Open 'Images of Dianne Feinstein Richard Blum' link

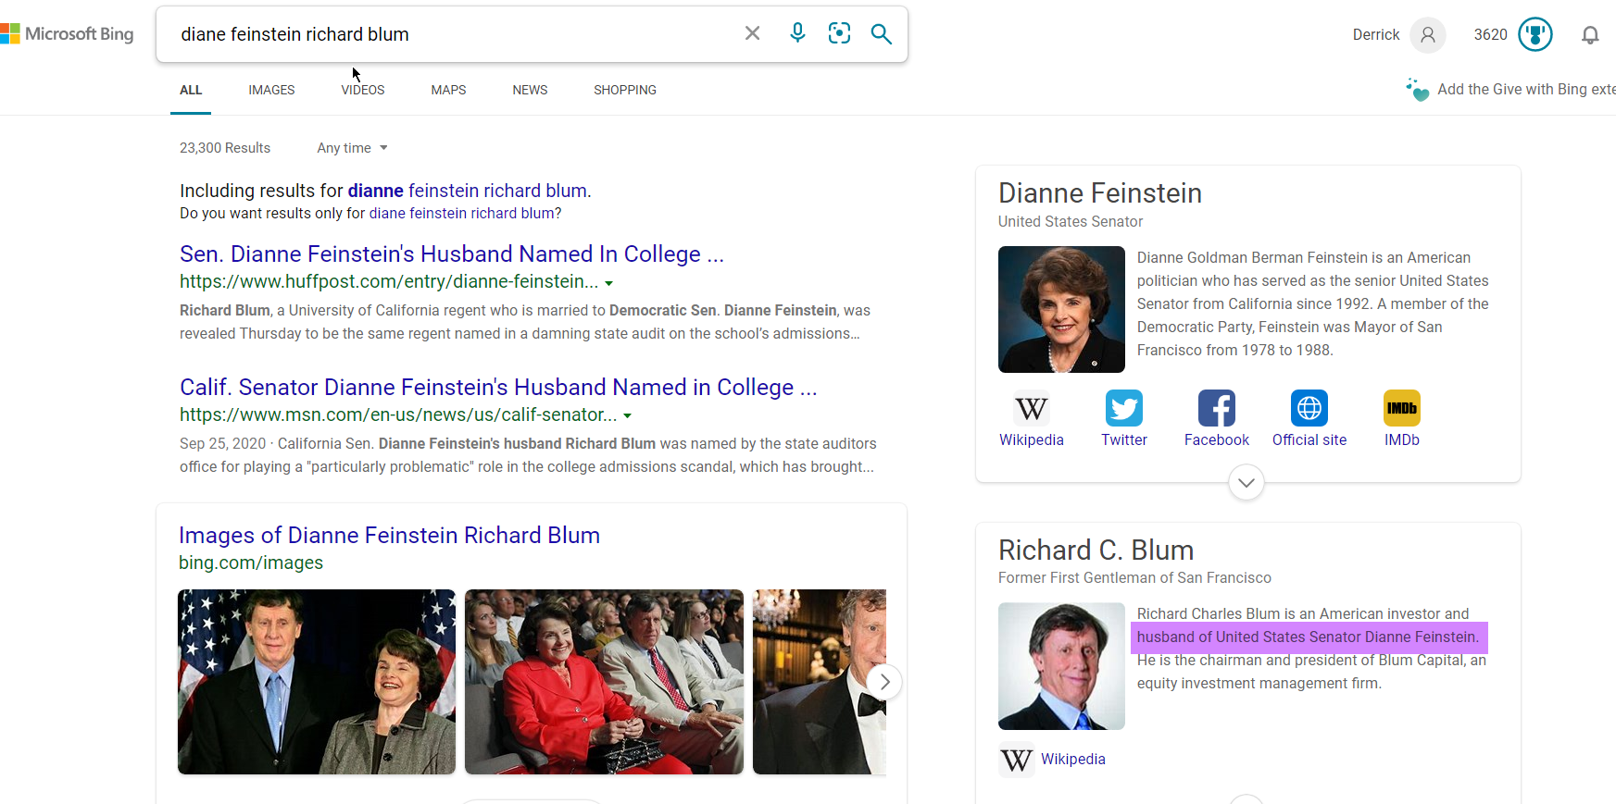pos(389,536)
